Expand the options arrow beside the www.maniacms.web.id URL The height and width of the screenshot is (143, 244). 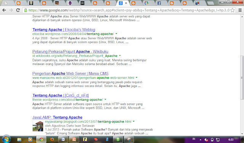click(x=136, y=77)
